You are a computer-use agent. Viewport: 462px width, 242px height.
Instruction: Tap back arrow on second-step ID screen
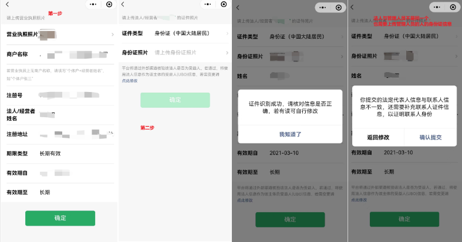[x=123, y=5]
